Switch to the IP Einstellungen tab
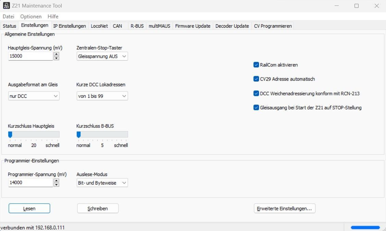The image size is (386, 231). tap(70, 26)
